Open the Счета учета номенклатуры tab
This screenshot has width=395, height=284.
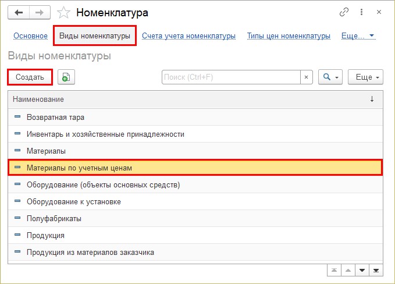(188, 35)
